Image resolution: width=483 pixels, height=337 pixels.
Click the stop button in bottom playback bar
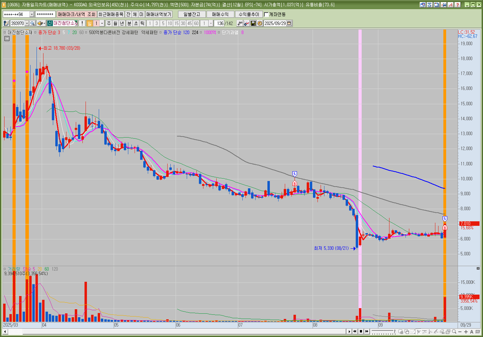pos(361,331)
